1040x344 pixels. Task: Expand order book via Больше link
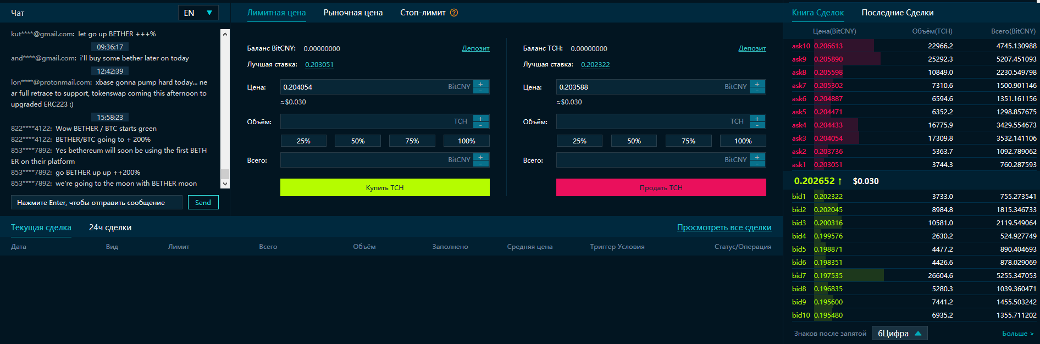[x=1017, y=334]
